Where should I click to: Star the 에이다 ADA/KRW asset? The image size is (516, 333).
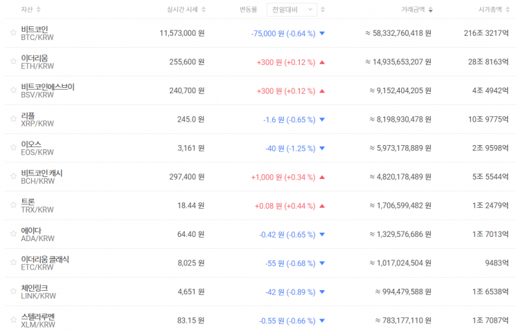13,234
